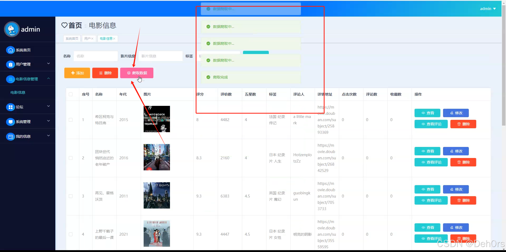Screen dimensions: 506x252
Task: Close the 用户 tab
Action: pyautogui.click(x=93, y=38)
